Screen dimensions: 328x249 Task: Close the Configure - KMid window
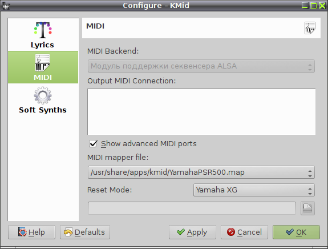coord(322,6)
